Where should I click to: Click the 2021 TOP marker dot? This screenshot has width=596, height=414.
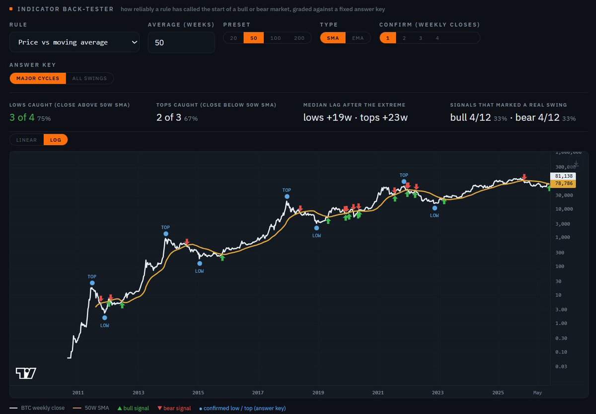(404, 182)
